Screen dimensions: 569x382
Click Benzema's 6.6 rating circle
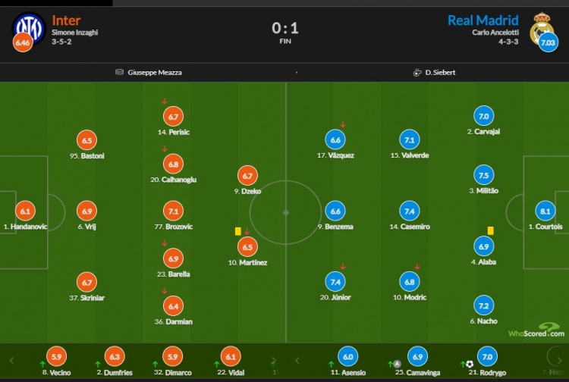335,211
